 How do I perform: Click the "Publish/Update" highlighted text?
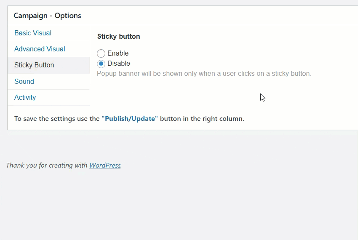tap(130, 119)
